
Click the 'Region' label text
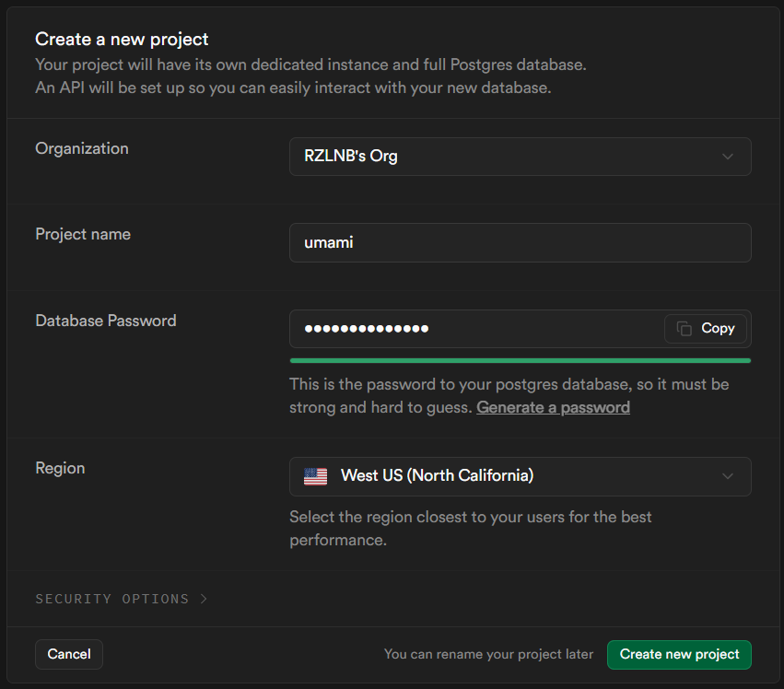coord(60,469)
